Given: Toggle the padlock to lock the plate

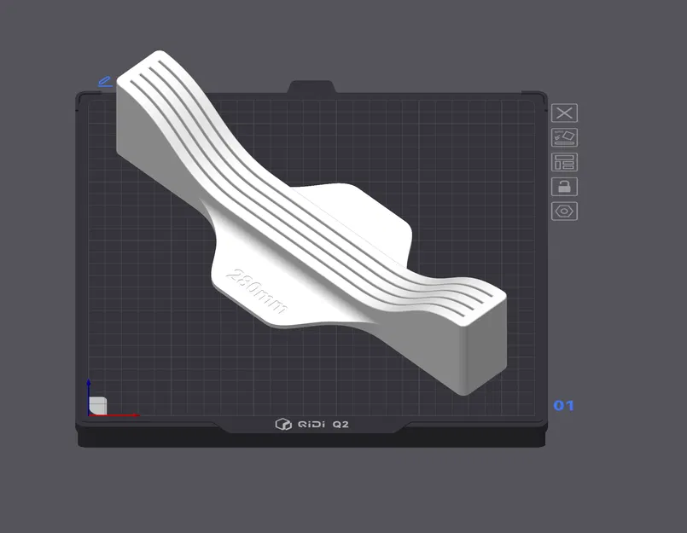Looking at the screenshot, I should click(564, 186).
